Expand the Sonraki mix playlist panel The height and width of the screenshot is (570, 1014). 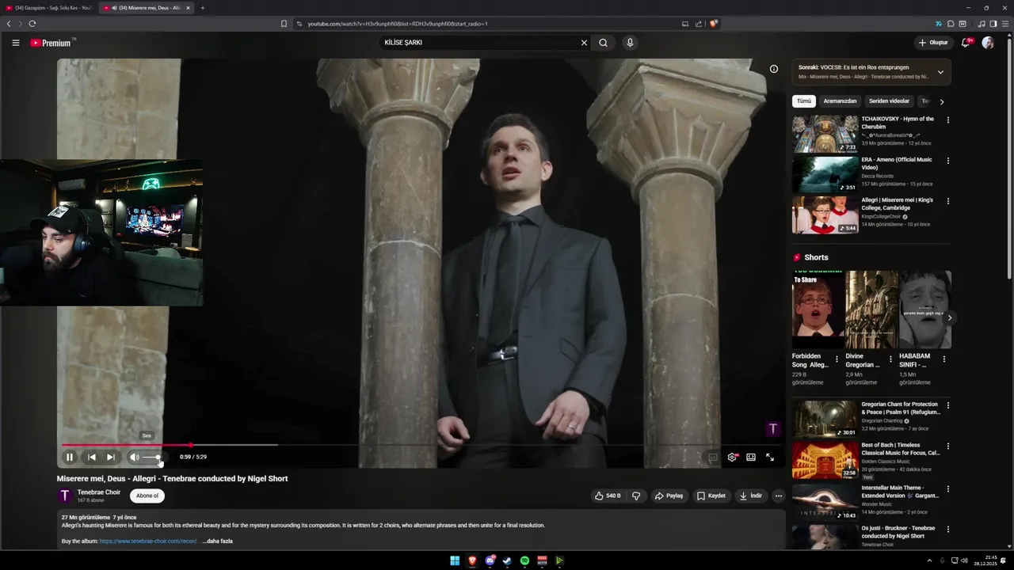pos(940,72)
